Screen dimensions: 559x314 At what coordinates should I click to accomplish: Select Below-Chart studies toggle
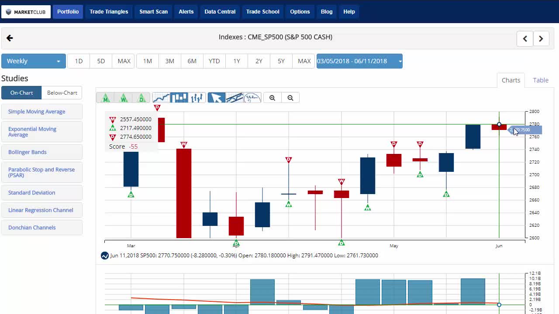coord(62,93)
